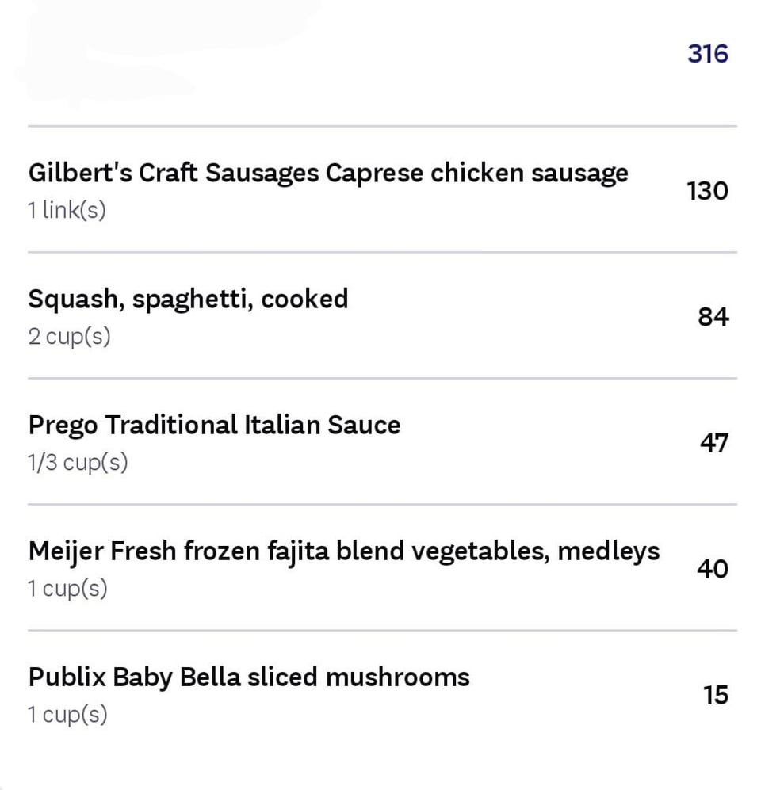This screenshot has width=761, height=790.
Task: Select the 47 calorie value
Action: pyautogui.click(x=713, y=443)
